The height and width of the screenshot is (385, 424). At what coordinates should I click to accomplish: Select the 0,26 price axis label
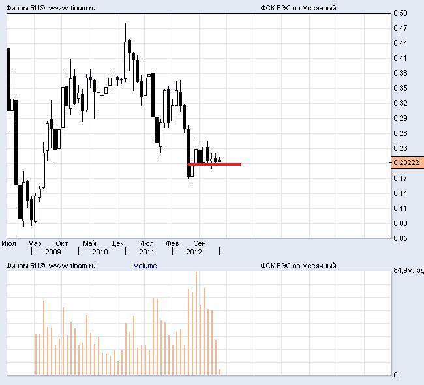(401, 133)
